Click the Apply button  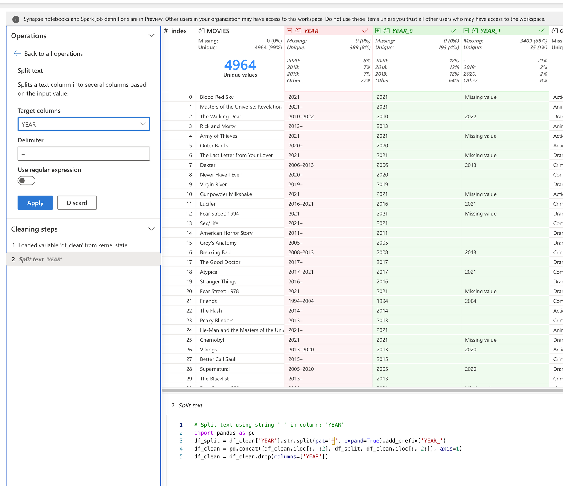[35, 203]
